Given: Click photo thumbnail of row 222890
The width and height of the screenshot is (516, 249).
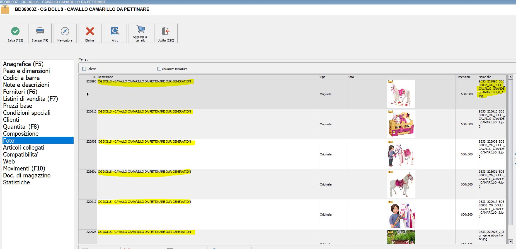Looking at the screenshot, I should [401, 94].
